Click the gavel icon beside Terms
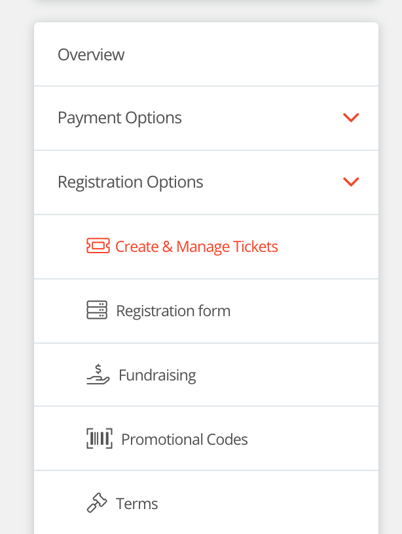 point(97,503)
